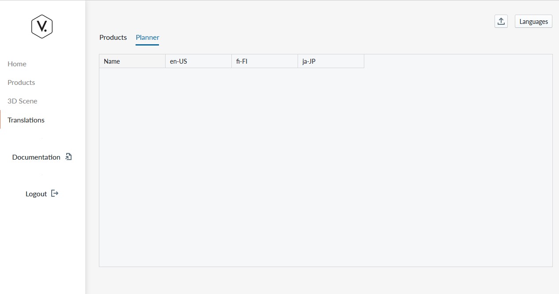Select Translations in the sidebar

click(x=26, y=120)
